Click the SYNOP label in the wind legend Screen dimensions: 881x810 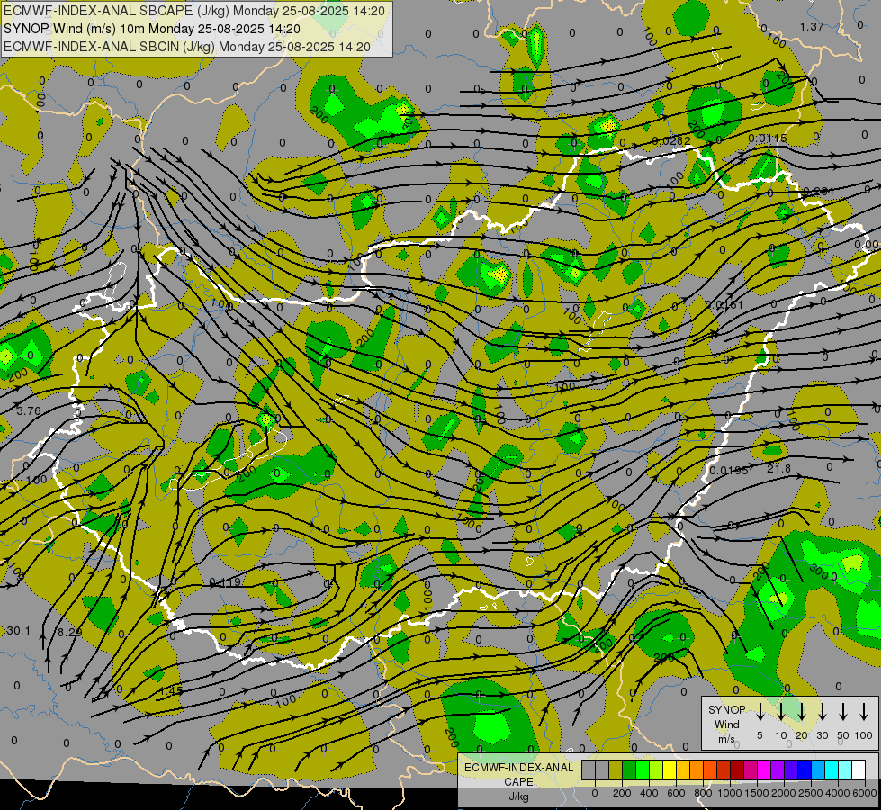[x=726, y=710]
